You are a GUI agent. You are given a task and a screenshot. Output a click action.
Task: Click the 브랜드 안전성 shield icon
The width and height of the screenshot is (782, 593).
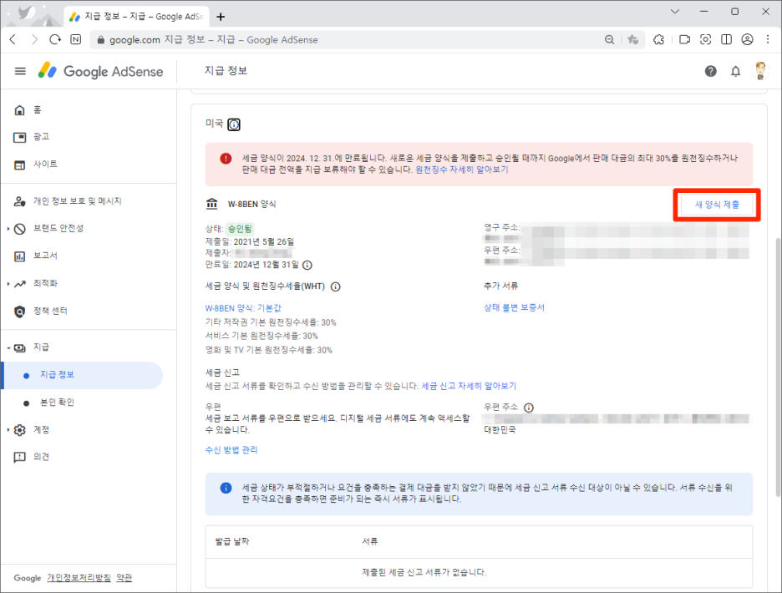point(19,228)
